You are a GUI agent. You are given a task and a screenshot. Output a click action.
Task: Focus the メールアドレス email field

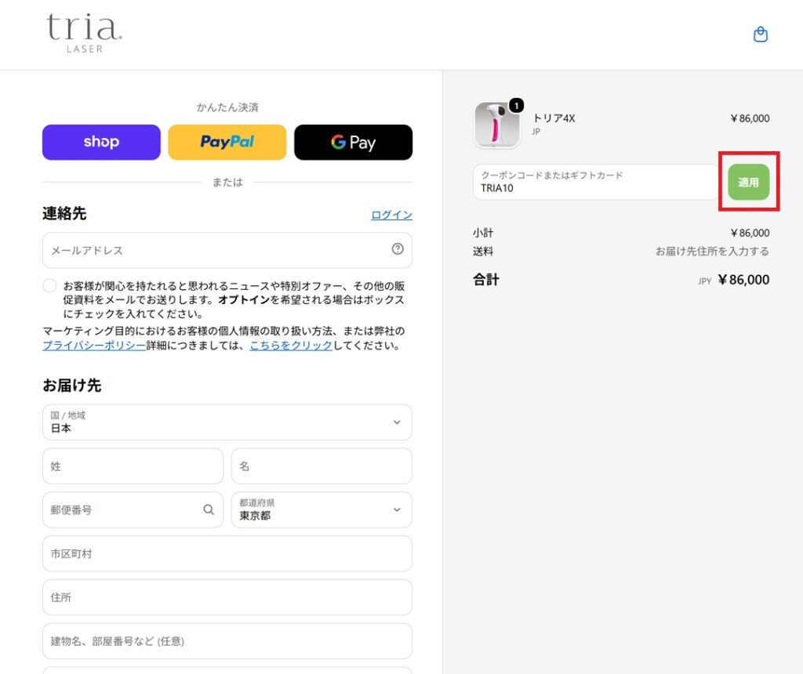227,250
